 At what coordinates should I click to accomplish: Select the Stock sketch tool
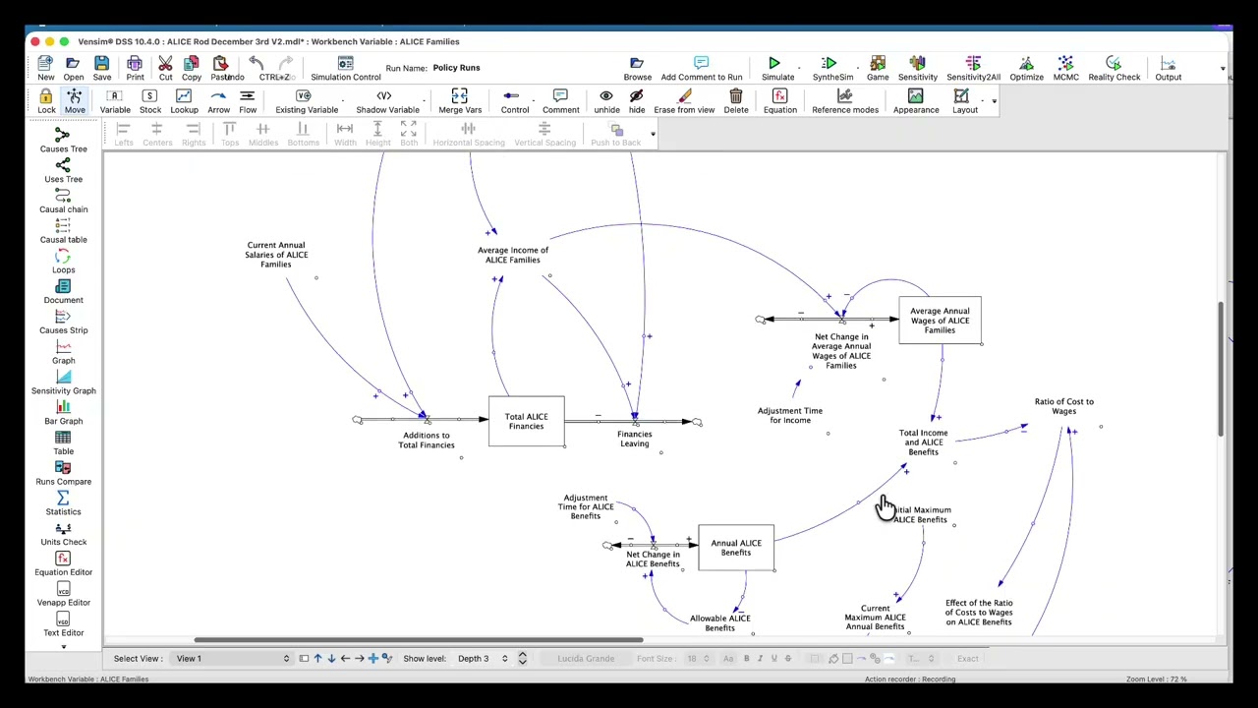(149, 101)
